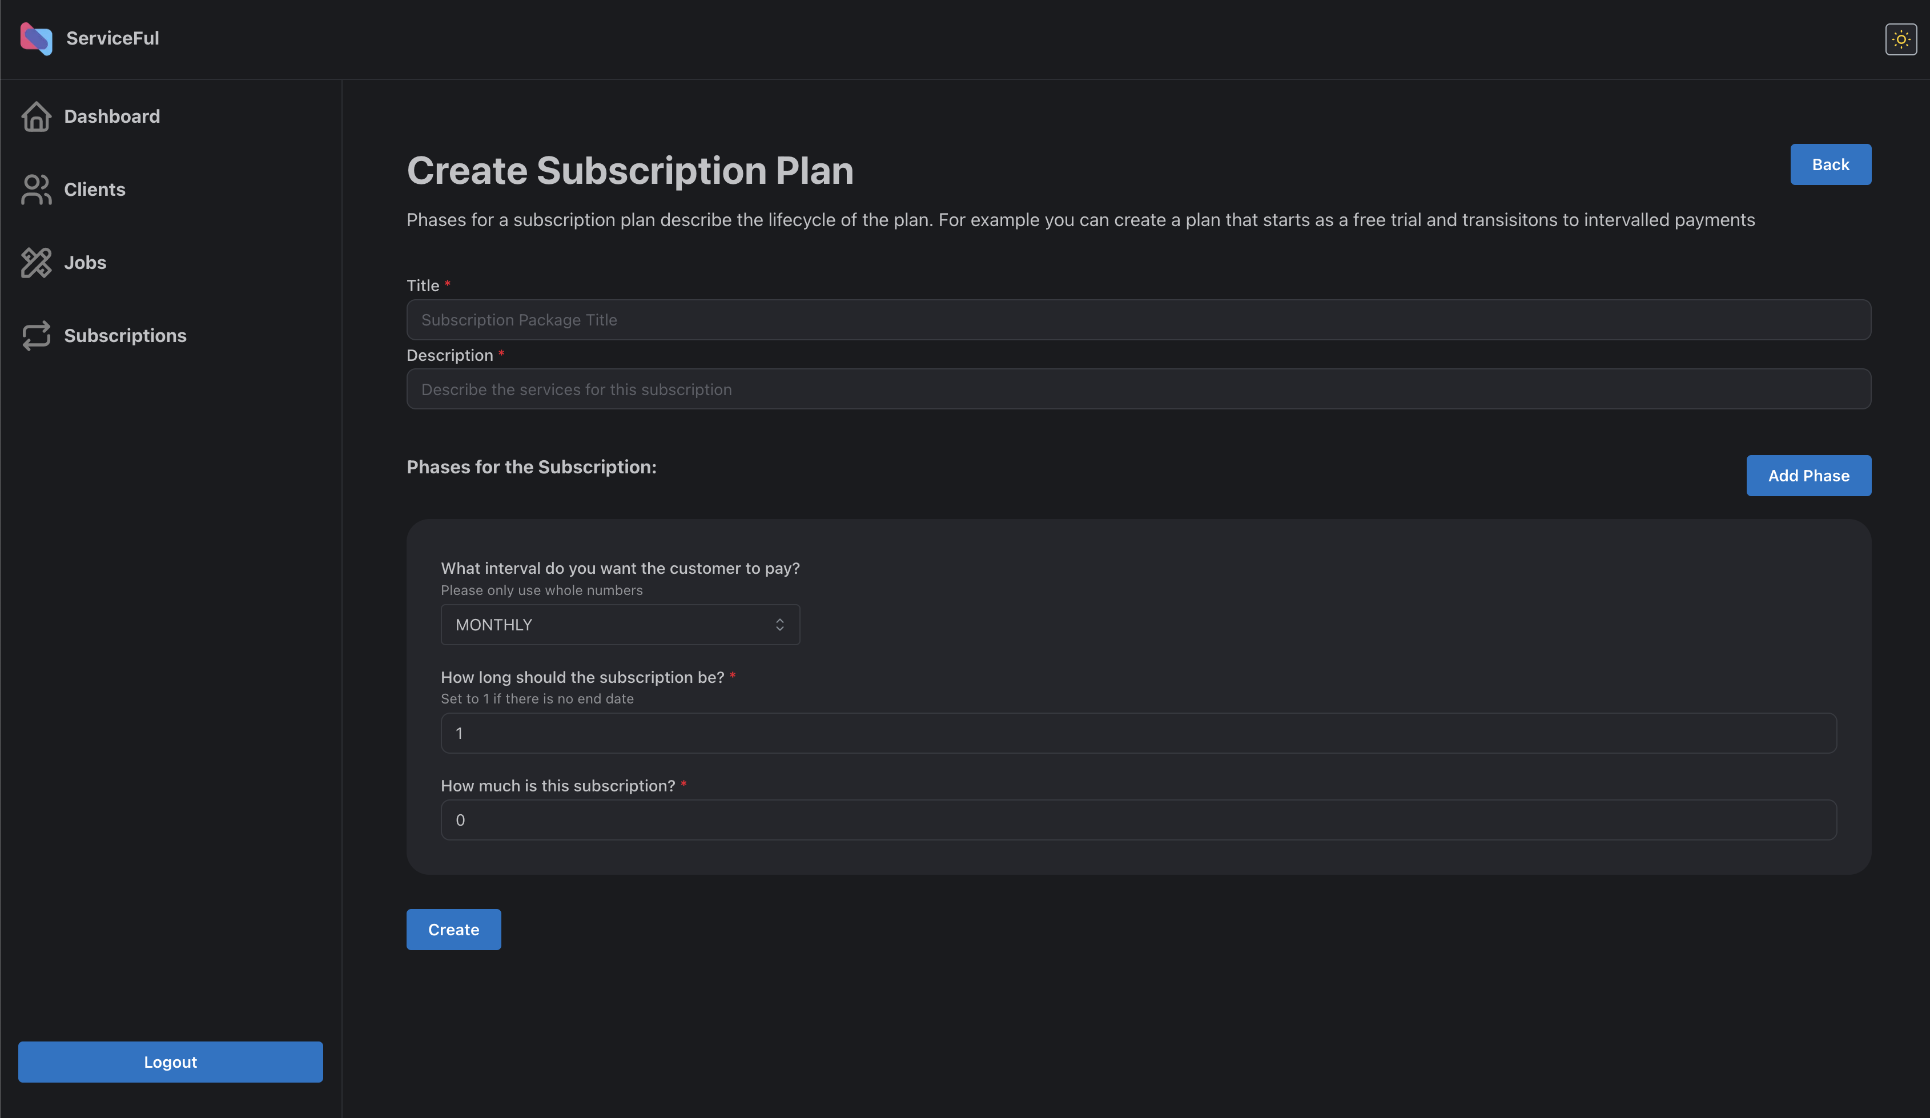
Task: Click the subscription length field
Action: pos(1138,734)
